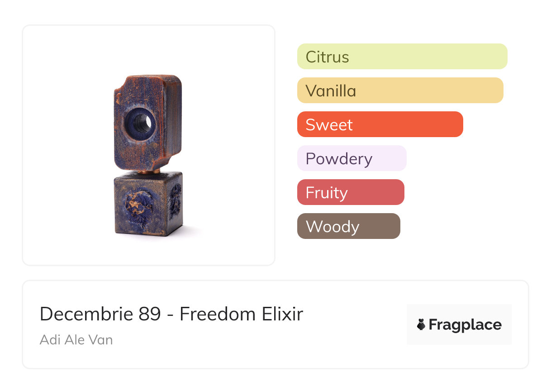This screenshot has width=551, height=391.
Task: Click the Woody accord bar
Action: 348,226
